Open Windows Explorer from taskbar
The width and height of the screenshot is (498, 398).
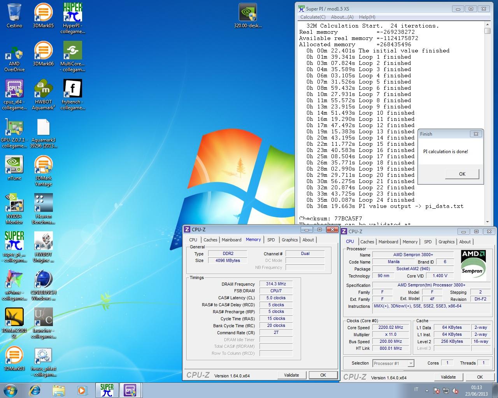point(59,390)
